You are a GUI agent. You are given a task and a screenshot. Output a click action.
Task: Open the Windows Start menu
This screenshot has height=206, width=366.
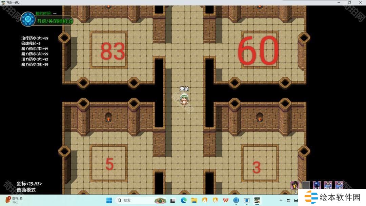109,200
